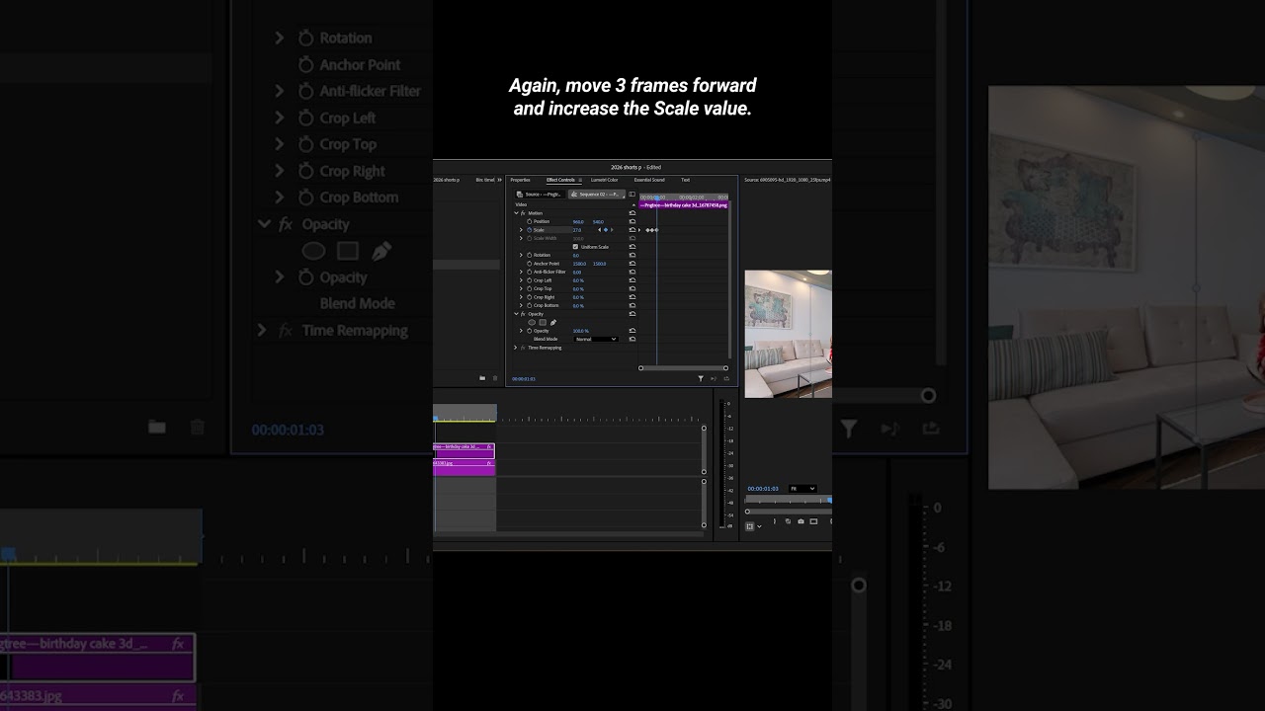Go to next Scale keyframe arrow
Image resolution: width=1265 pixels, height=711 pixels.
[x=612, y=230]
